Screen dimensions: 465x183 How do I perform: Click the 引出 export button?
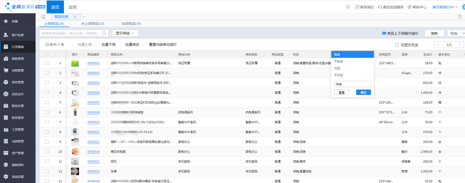point(454,33)
